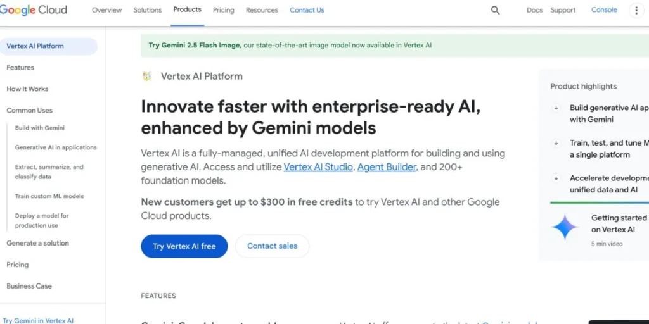Click arrow beside Train, test, and tune highlight
The image size is (649, 324).
click(x=556, y=144)
